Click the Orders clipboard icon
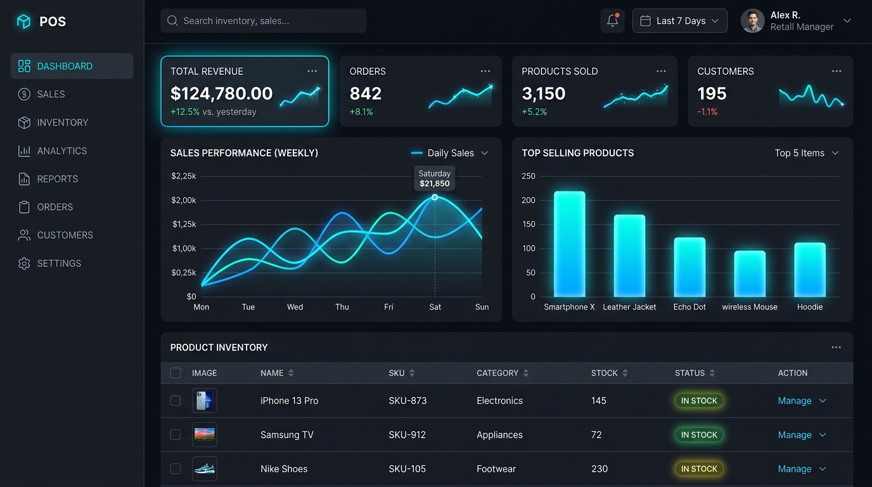This screenshot has height=487, width=872. 24,207
